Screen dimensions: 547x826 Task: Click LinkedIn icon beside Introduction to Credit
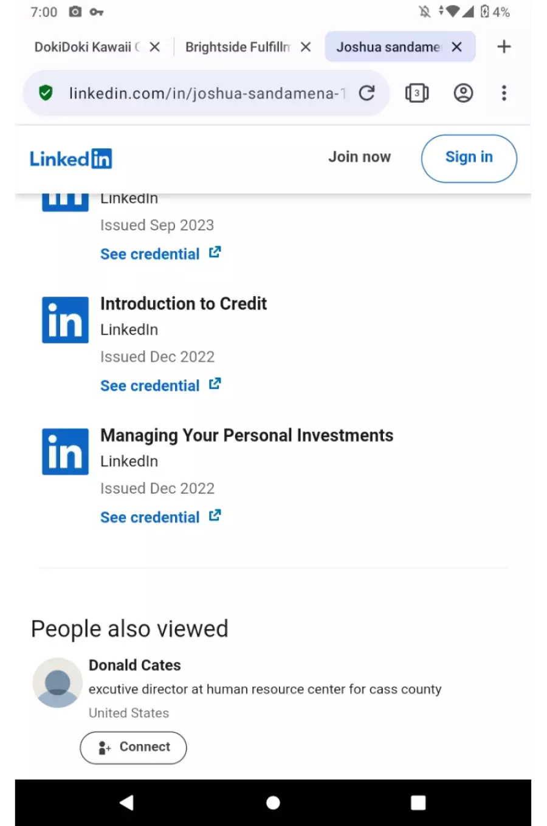(x=65, y=320)
